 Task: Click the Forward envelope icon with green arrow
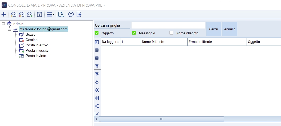click(x=30, y=14)
